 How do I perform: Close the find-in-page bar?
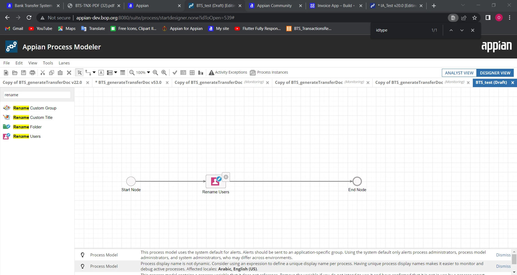point(473,30)
